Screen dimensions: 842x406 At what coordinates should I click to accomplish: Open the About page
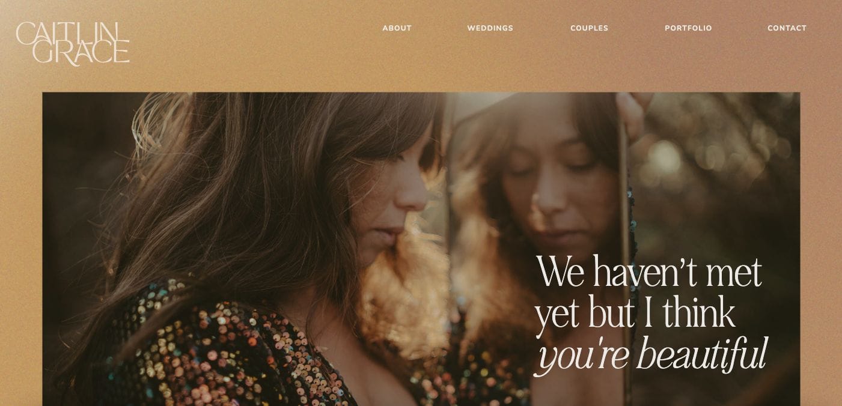[397, 28]
